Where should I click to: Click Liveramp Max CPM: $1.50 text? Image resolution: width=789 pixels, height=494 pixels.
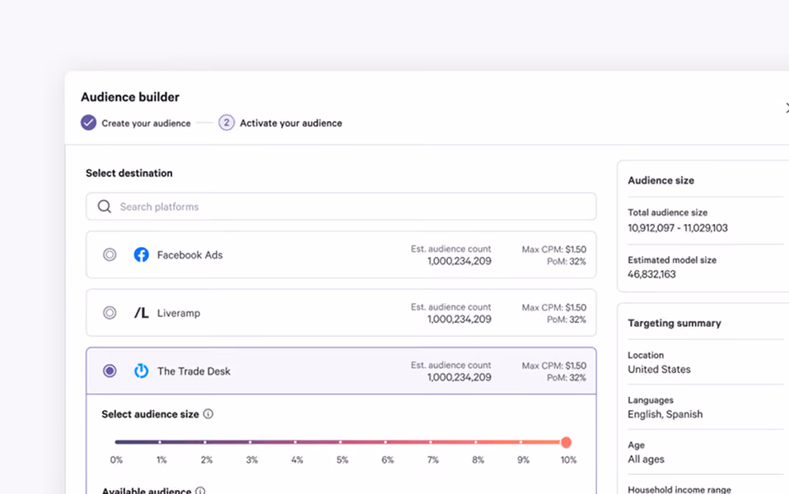554,307
